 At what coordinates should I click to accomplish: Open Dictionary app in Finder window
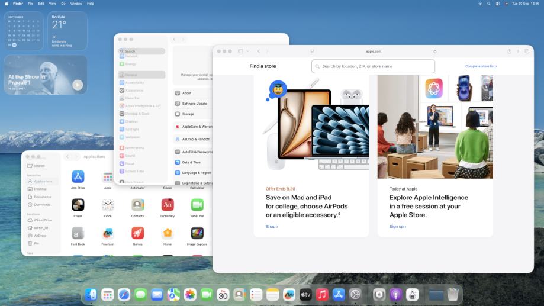click(167, 205)
